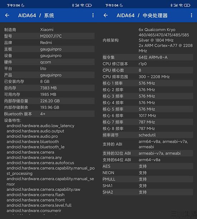This screenshot has height=219, width=197.
Task: Tap the 已安装内存 8 GB row
Action: click(x=49, y=81)
